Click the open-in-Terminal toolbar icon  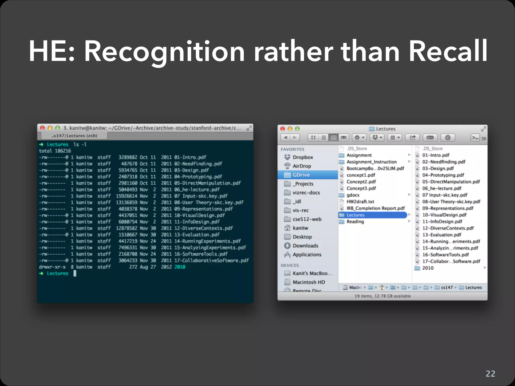tap(475, 137)
